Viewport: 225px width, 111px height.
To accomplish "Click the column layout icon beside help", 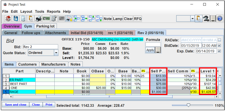I will [x=213, y=19].
